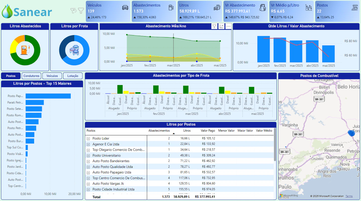Screen dimensions: 361x201
Task: Expand the Posto Universitario row
Action: [88, 156]
